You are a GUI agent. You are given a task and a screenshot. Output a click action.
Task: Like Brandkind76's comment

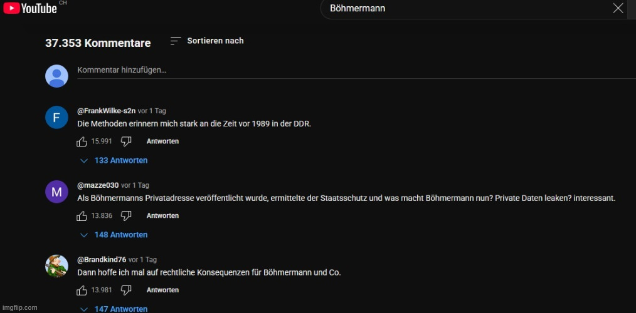pyautogui.click(x=82, y=290)
